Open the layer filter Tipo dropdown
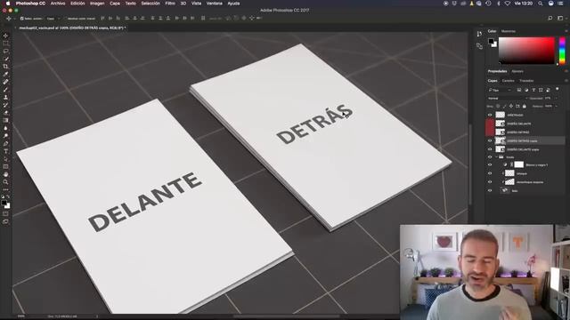This screenshot has height=320, width=570. [500, 90]
